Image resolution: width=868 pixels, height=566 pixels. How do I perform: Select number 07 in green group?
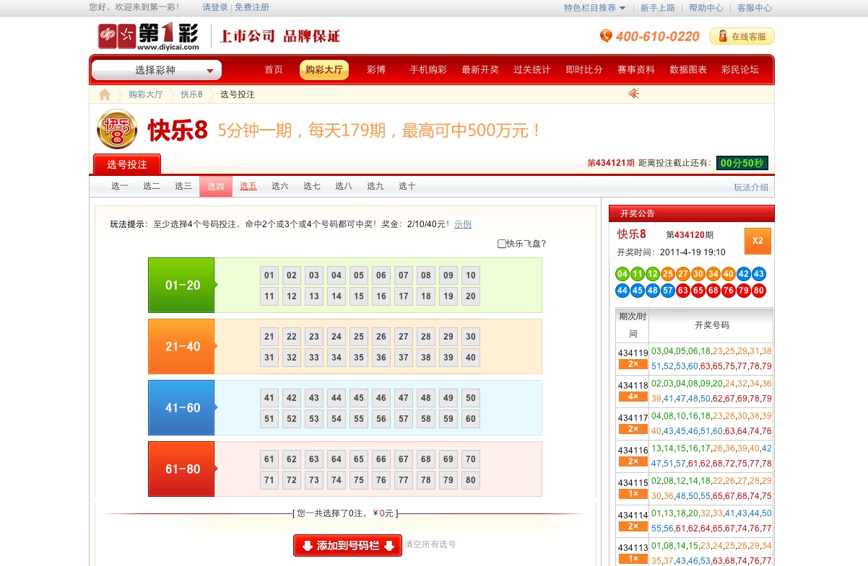(x=404, y=275)
